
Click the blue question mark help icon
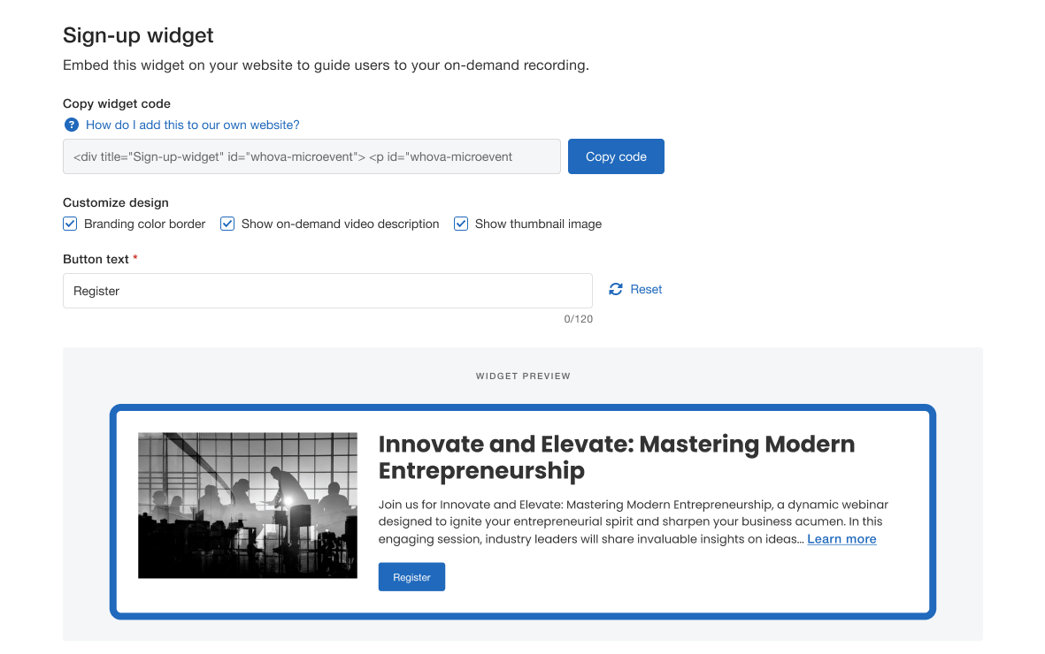tap(72, 125)
